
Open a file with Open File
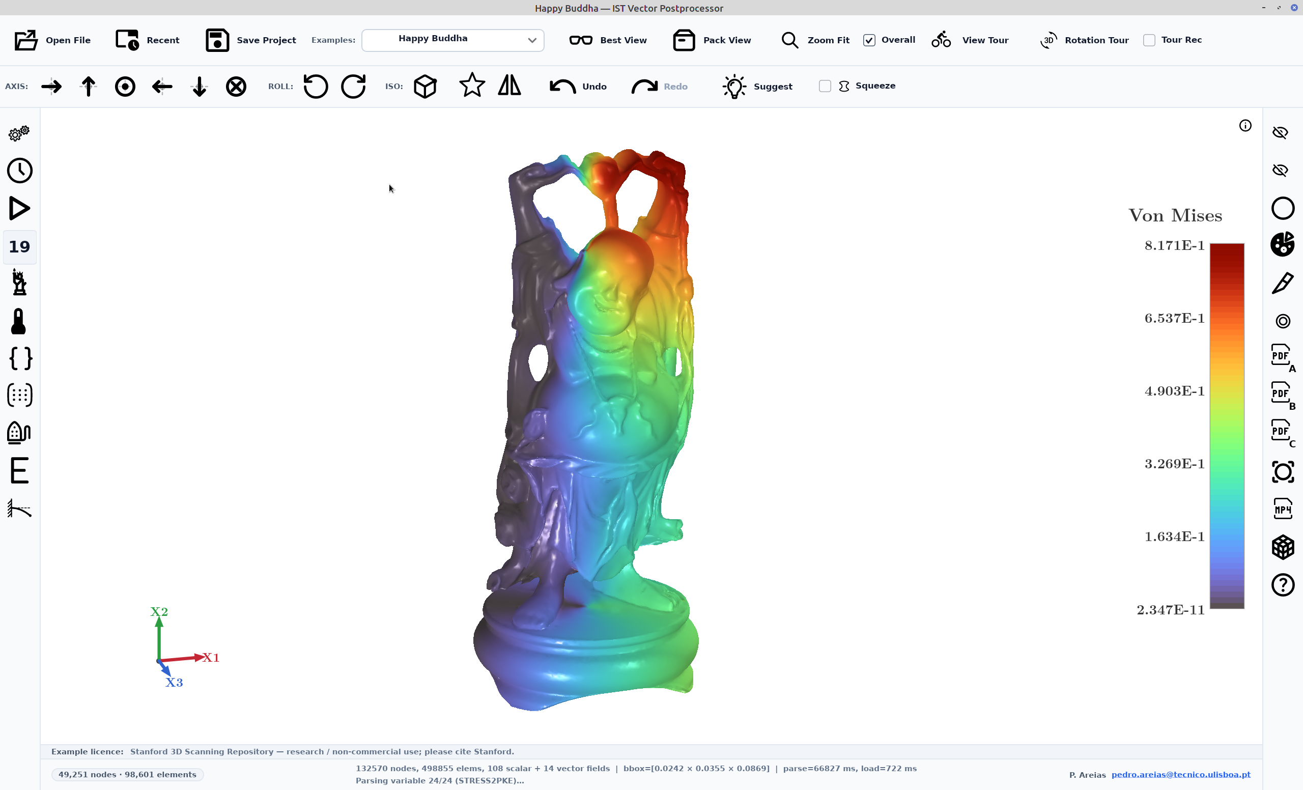(52, 40)
